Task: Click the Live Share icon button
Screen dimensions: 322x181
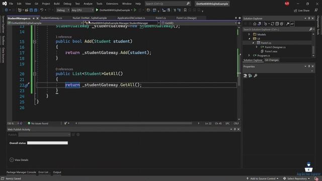Action: click(301, 10)
